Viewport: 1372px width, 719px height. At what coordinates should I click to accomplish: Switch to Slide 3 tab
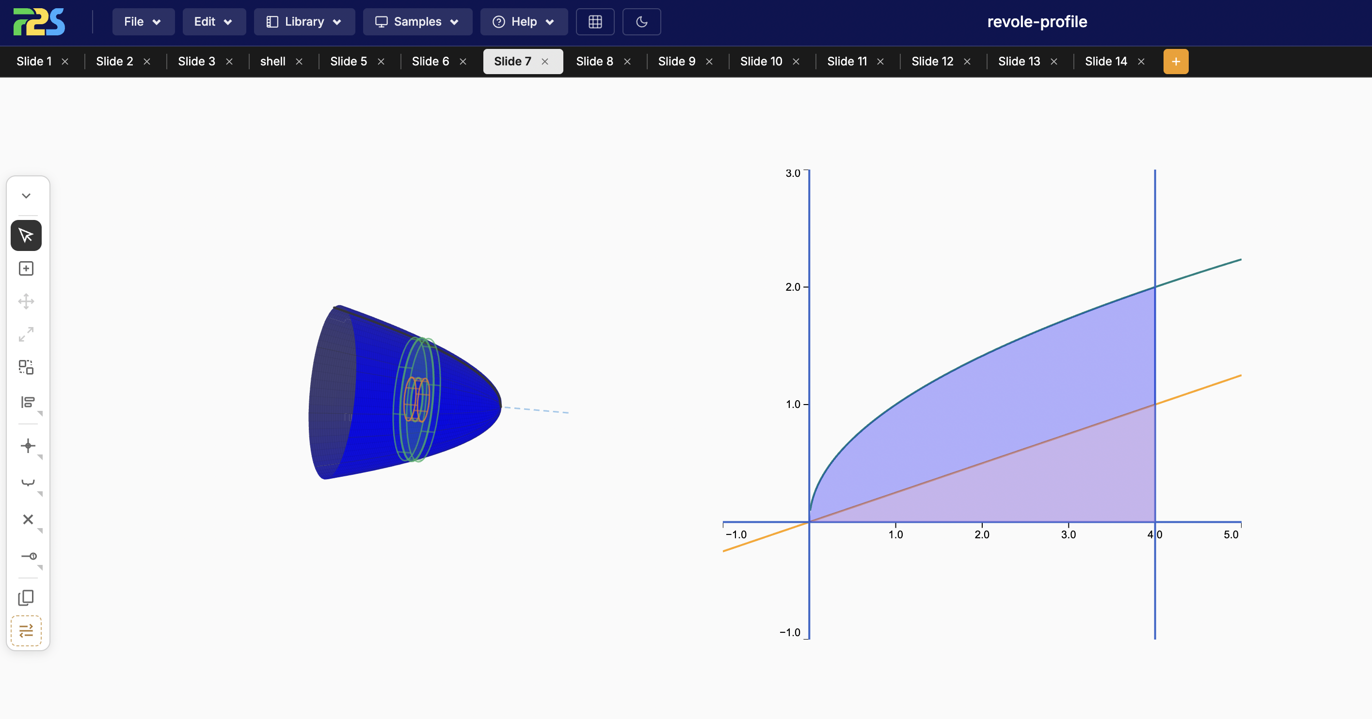[x=196, y=61]
